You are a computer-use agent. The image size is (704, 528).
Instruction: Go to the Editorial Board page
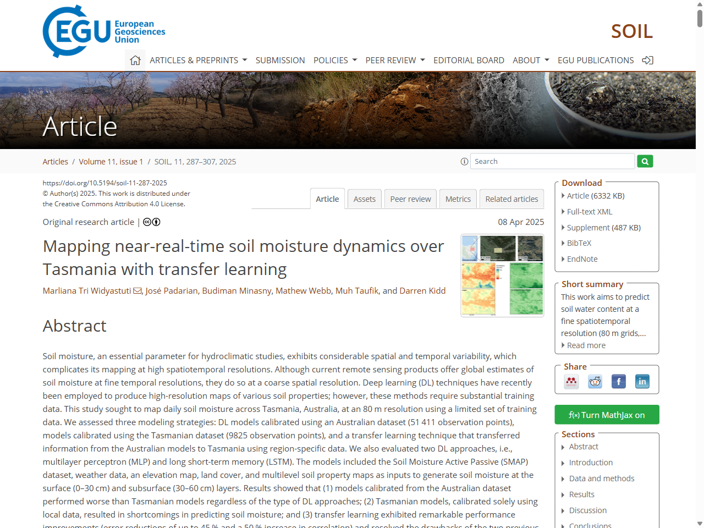point(469,60)
